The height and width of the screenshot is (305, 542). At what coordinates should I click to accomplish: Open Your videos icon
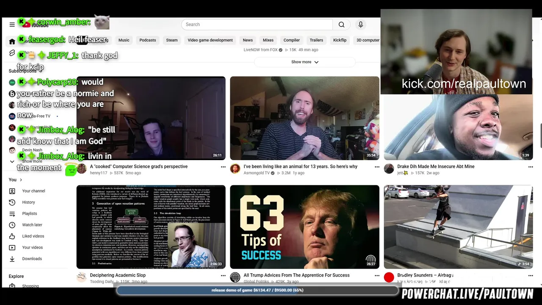(x=12, y=247)
